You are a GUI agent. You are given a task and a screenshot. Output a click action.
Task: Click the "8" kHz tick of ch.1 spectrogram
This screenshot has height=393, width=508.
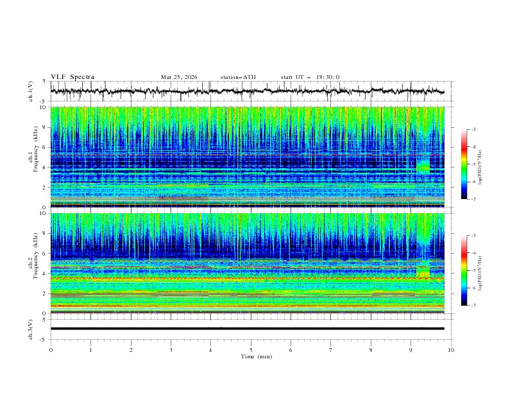coord(45,127)
